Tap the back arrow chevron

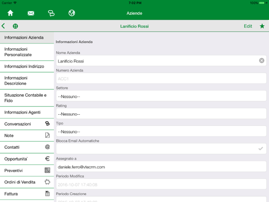tap(3, 26)
